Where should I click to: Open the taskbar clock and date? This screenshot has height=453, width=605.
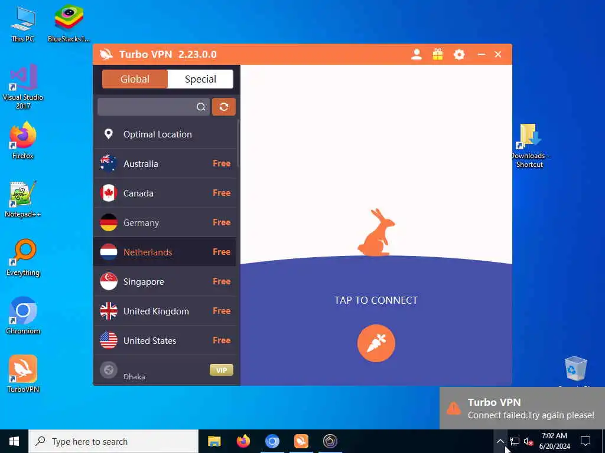tap(554, 441)
